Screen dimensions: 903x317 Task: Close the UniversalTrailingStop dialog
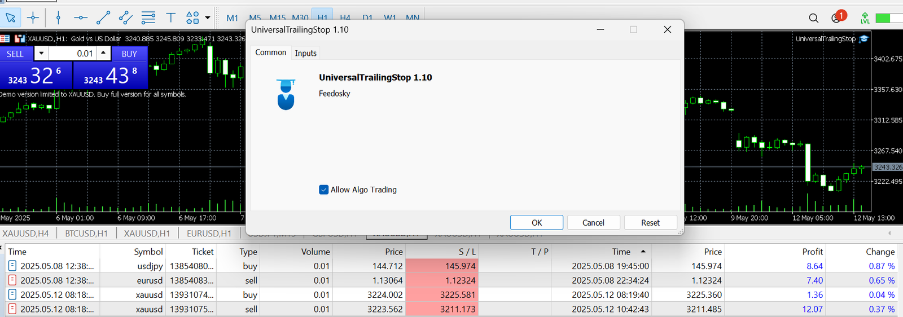pos(667,29)
